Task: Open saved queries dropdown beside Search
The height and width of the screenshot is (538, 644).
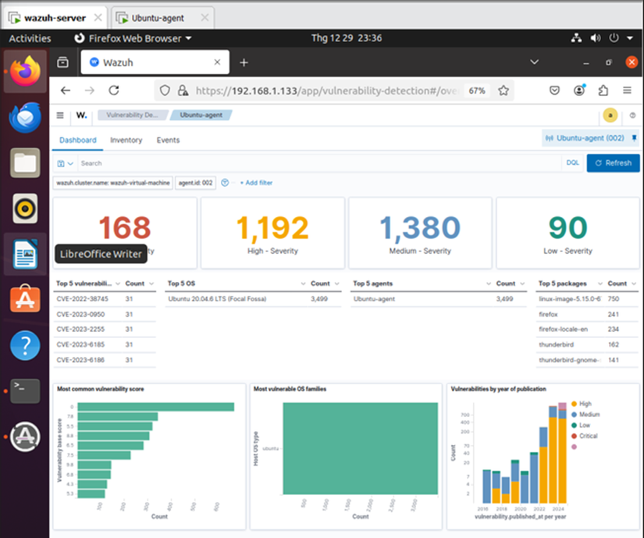Action: 66,163
